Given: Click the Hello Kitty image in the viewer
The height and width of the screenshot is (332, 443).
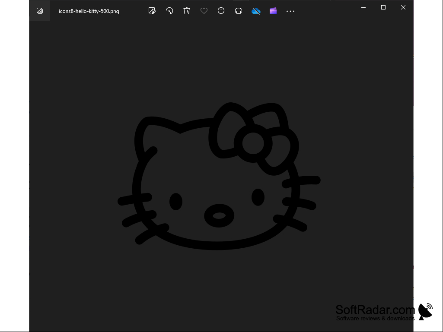Looking at the screenshot, I should tap(219, 176).
